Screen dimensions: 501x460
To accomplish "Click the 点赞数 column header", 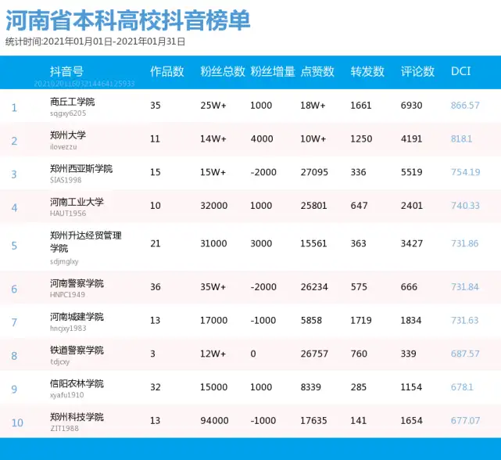I will (317, 71).
